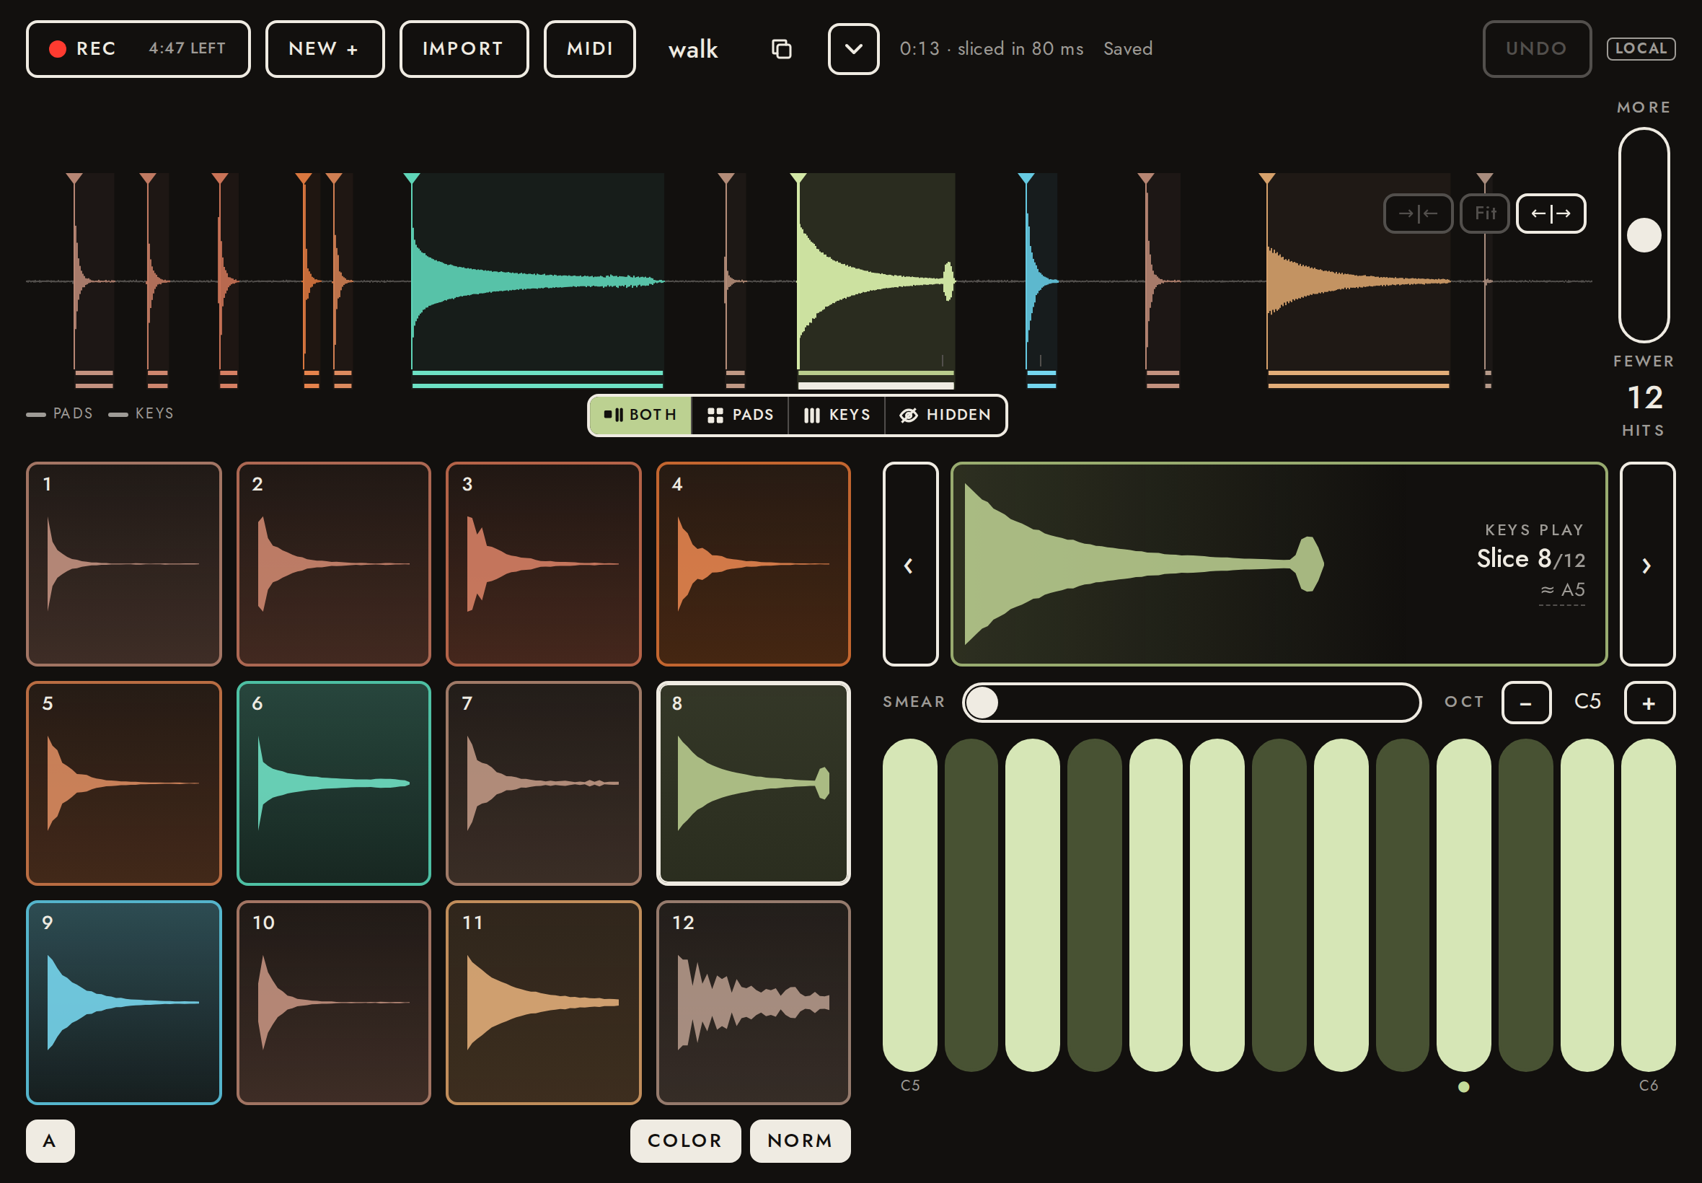Click the Slice 8 waveform preview
Image resolution: width=1702 pixels, height=1183 pixels.
coord(1279,564)
